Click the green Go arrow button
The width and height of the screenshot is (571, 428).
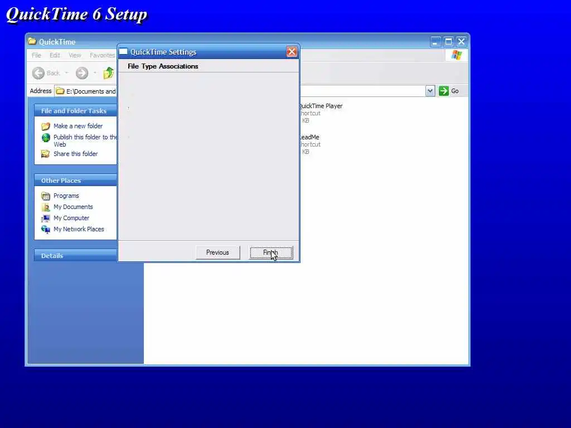click(x=443, y=91)
